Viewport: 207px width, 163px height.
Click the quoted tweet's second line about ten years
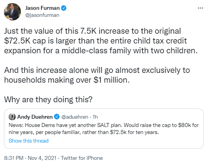point(84,132)
